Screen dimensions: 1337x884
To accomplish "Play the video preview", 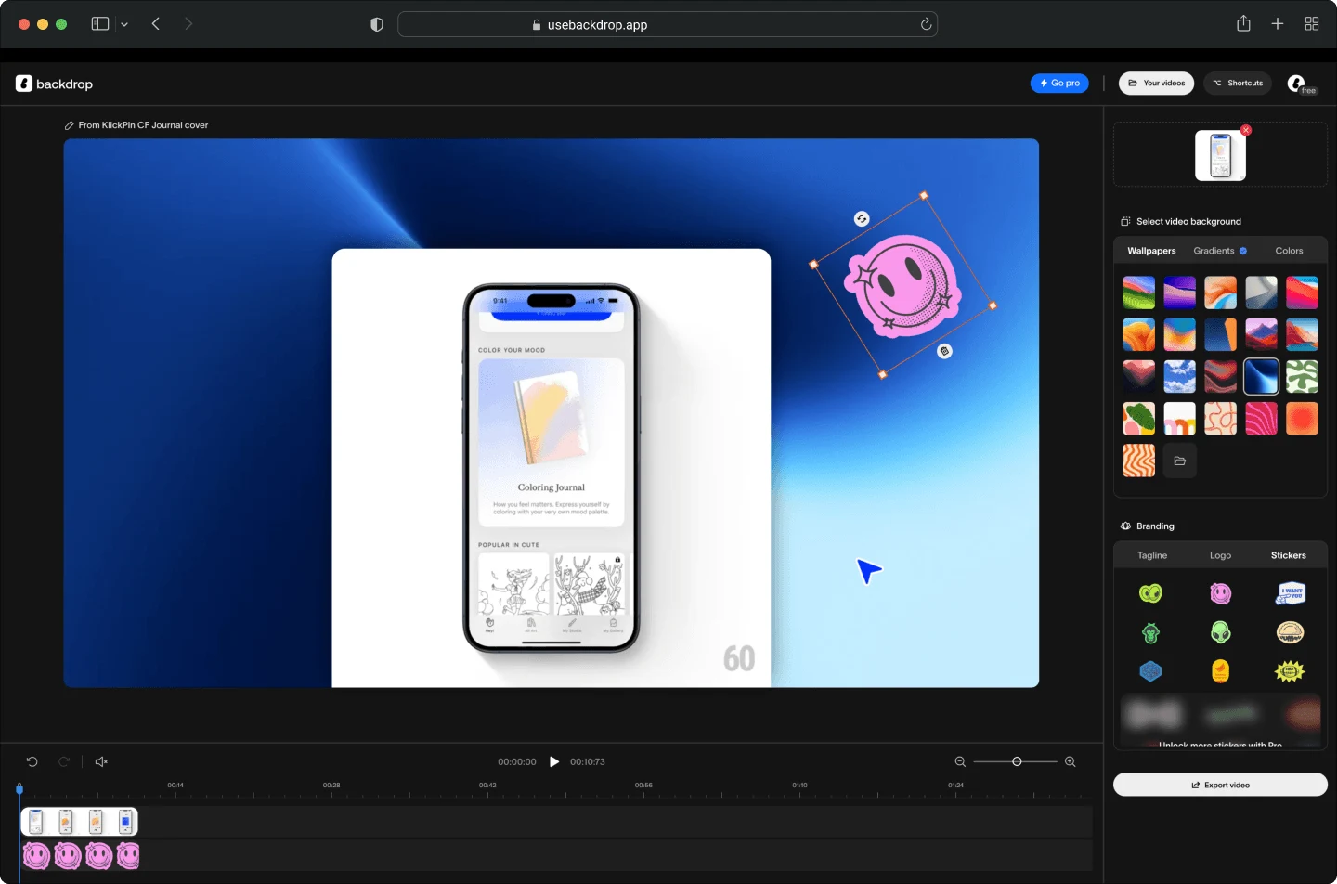I will pos(554,761).
